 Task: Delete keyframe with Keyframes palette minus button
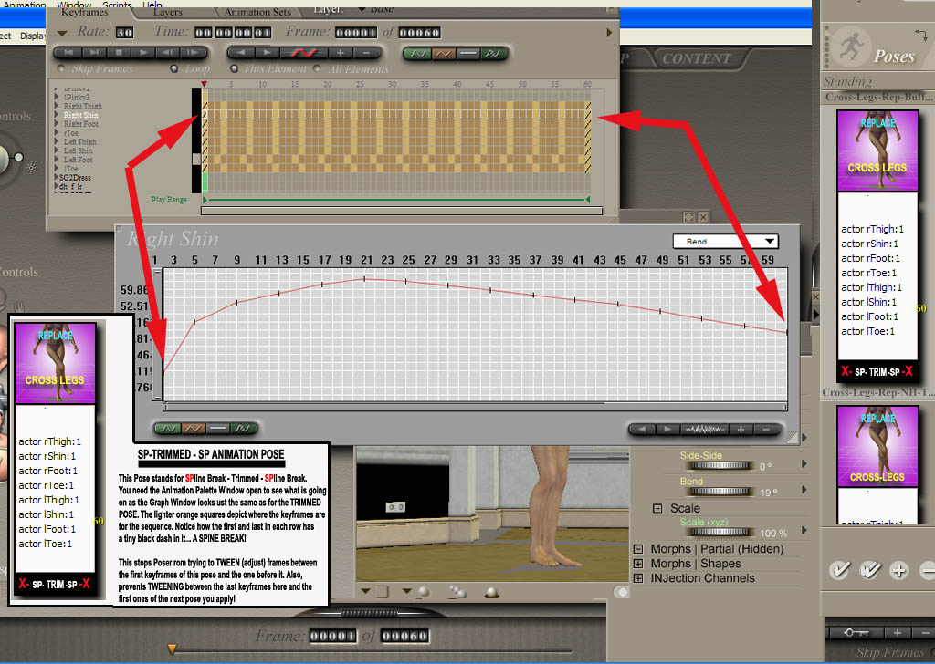pos(365,53)
